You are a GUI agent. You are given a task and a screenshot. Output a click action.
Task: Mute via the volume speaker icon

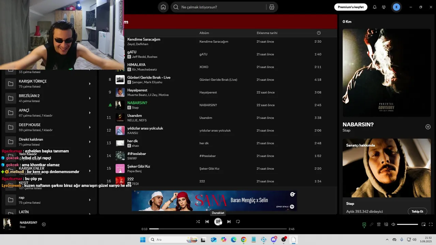(x=393, y=224)
